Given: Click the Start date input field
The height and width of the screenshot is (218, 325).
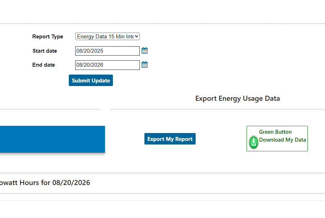Looking at the screenshot, I should tap(107, 51).
